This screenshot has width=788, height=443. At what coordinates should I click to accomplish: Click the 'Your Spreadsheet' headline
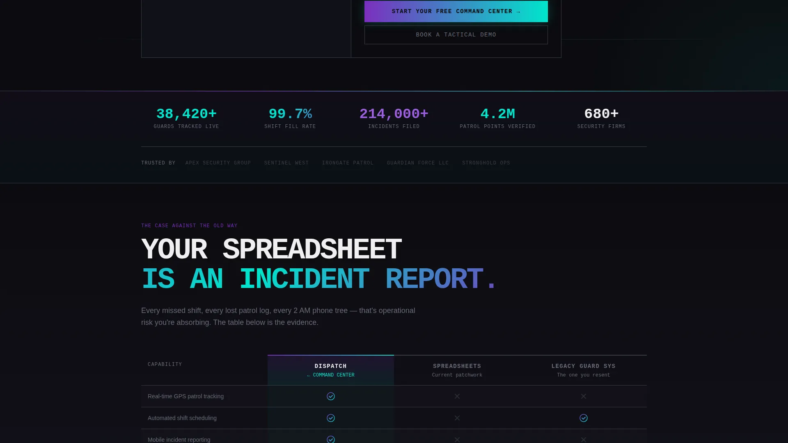pyautogui.click(x=271, y=249)
